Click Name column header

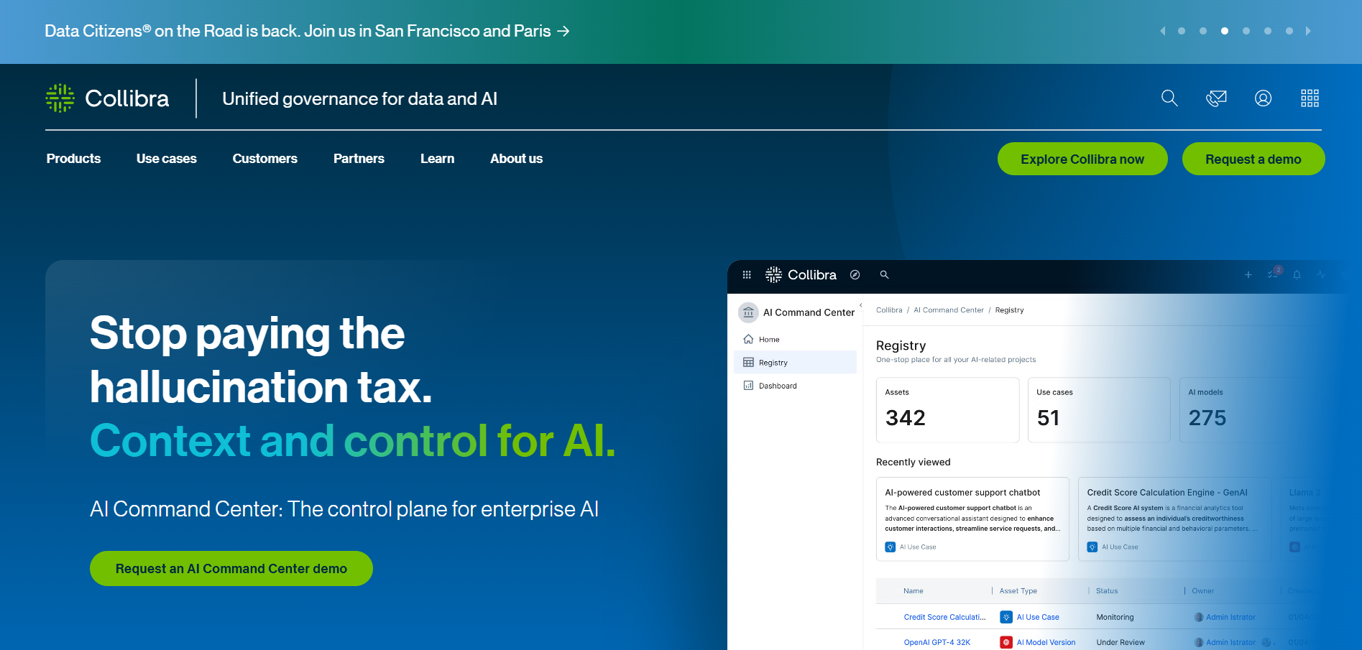point(914,591)
